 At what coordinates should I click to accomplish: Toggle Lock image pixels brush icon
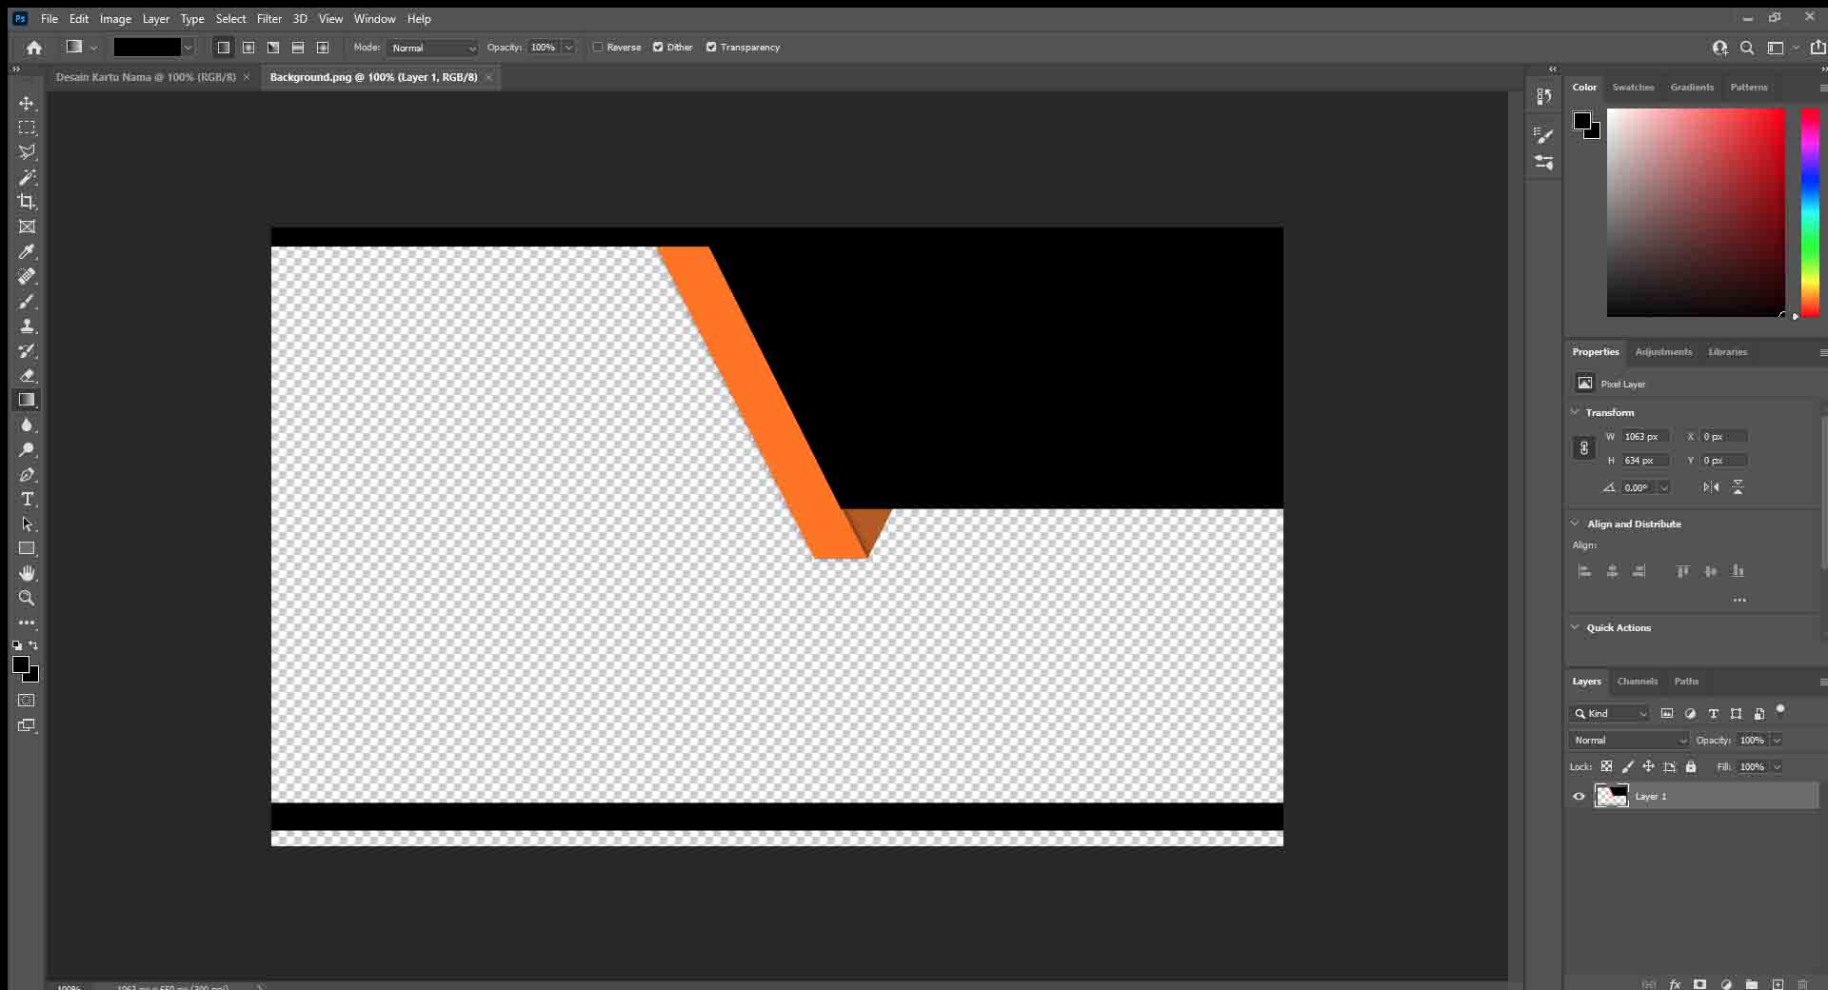point(1628,767)
